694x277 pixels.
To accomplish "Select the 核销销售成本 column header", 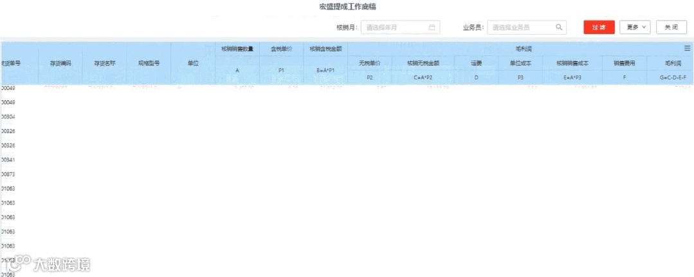I will [572, 63].
